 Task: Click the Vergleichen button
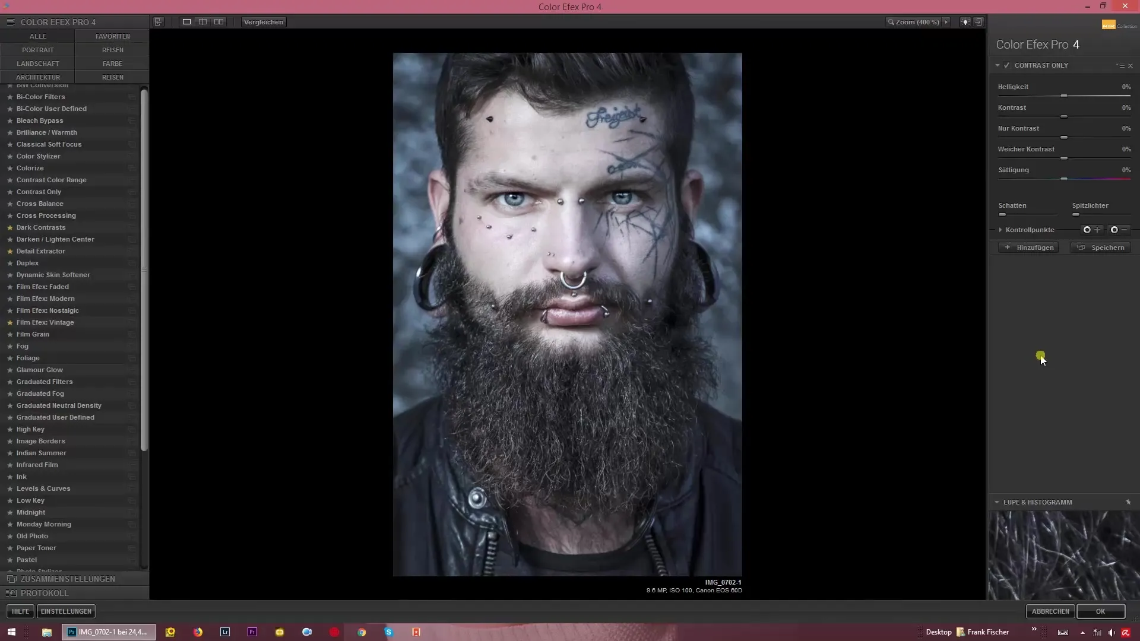click(x=264, y=22)
